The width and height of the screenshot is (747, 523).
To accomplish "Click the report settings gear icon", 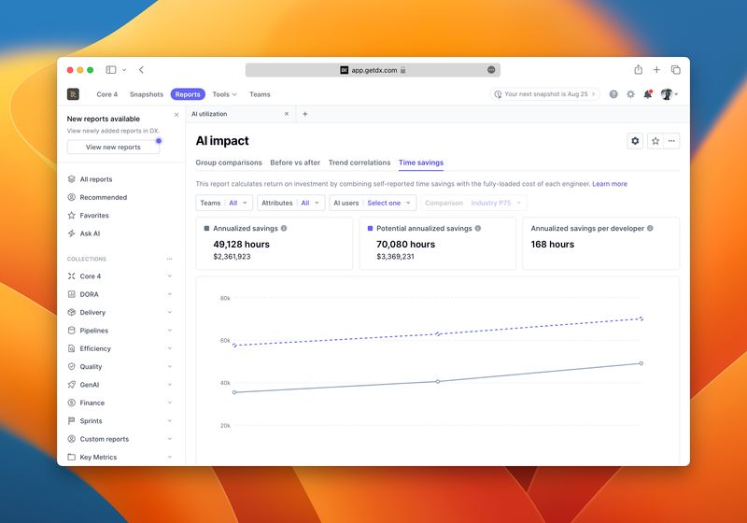I will tap(636, 141).
